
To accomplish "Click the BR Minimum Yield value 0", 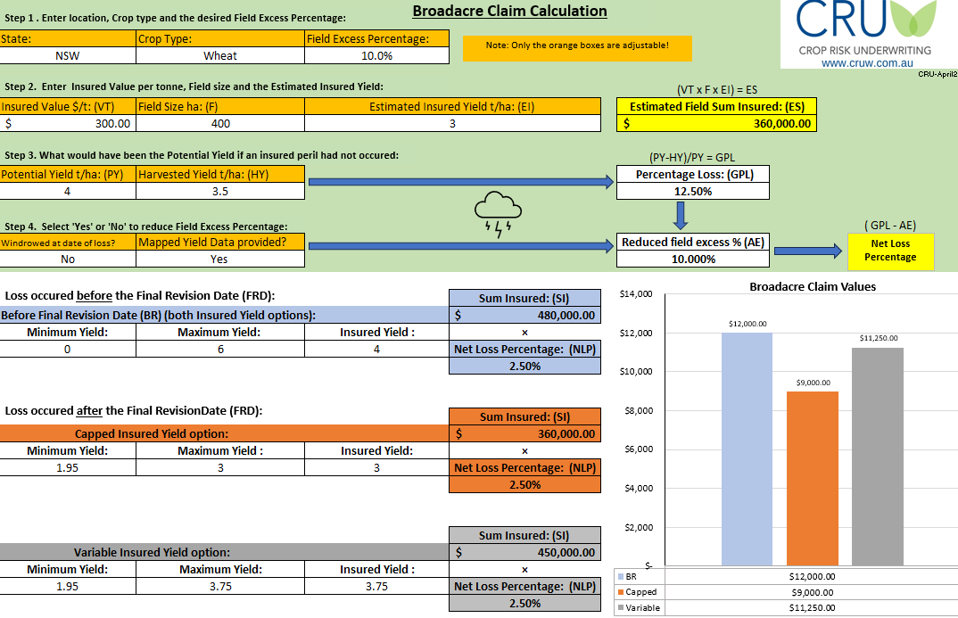I will coord(68,350).
